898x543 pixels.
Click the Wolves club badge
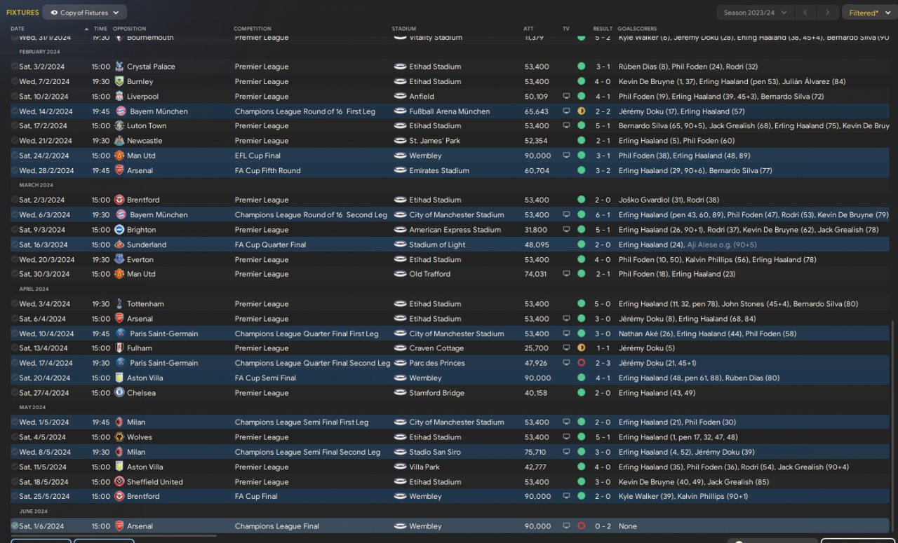(x=119, y=437)
